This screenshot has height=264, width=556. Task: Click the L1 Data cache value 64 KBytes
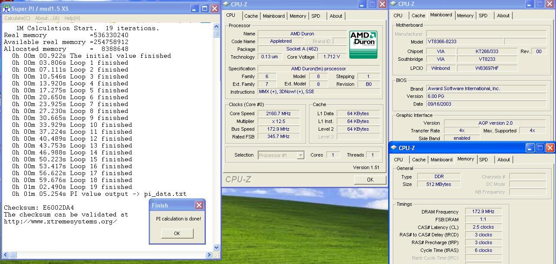tap(358, 113)
